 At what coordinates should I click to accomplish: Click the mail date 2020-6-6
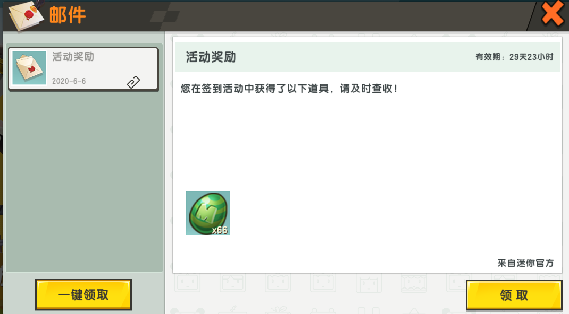coord(69,81)
